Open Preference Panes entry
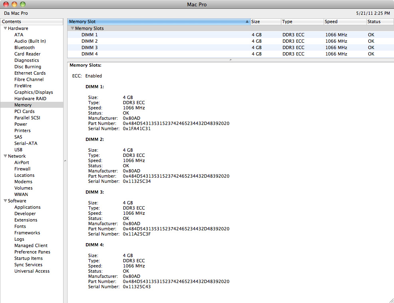The image size is (394, 303). click(x=32, y=252)
